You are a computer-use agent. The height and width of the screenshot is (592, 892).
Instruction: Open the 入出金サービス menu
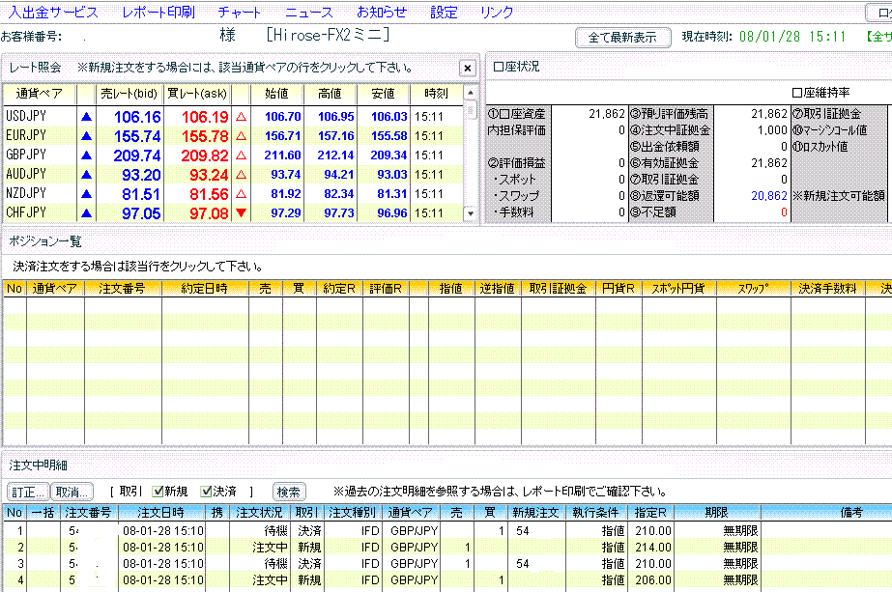tap(53, 12)
